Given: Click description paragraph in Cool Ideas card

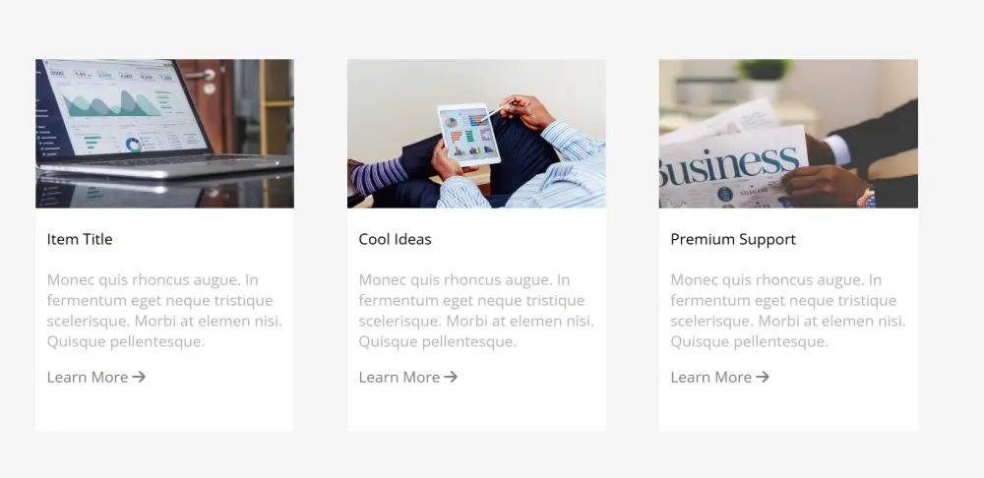Looking at the screenshot, I should pos(476,311).
